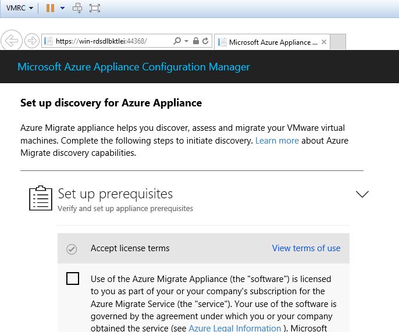Click the page favicon in address bar

coord(48,41)
